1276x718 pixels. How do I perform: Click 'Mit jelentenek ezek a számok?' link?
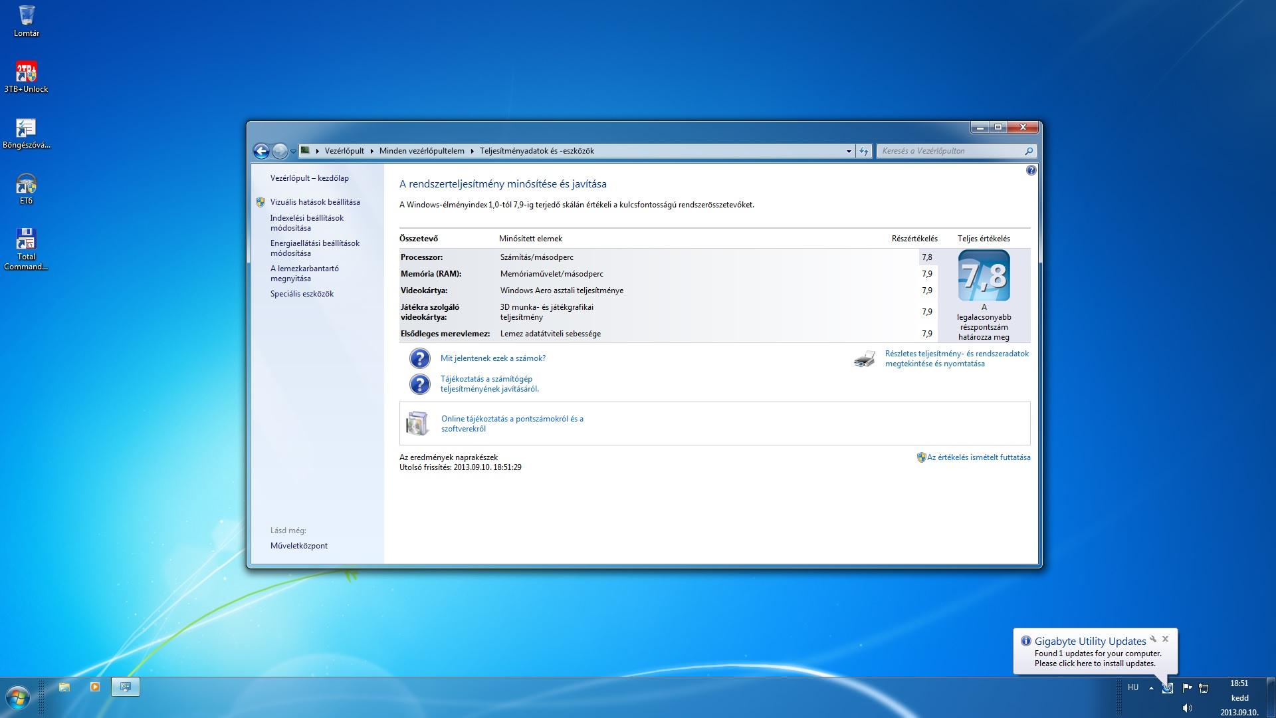click(492, 358)
